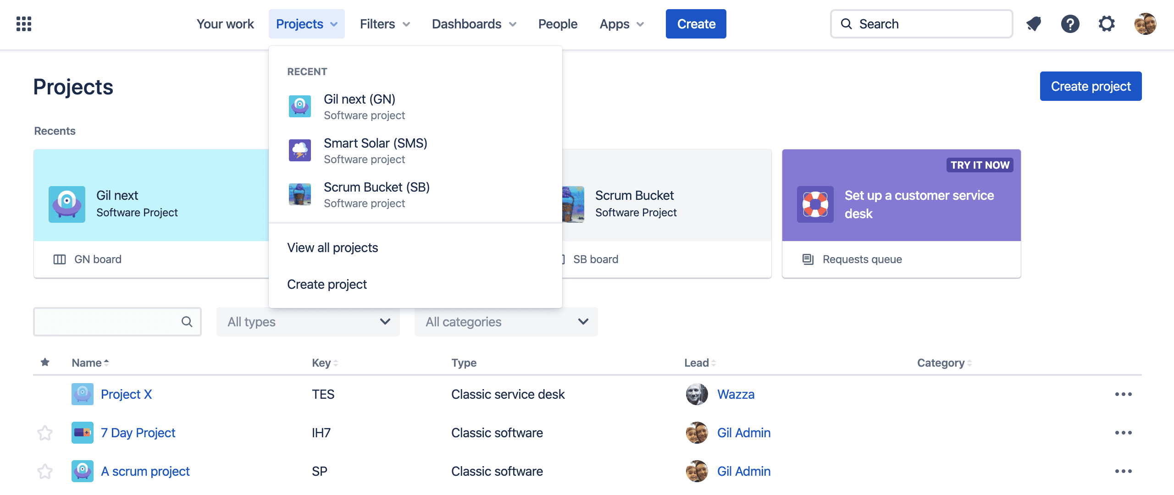Open View all projects
This screenshot has width=1174, height=495.
coord(332,247)
